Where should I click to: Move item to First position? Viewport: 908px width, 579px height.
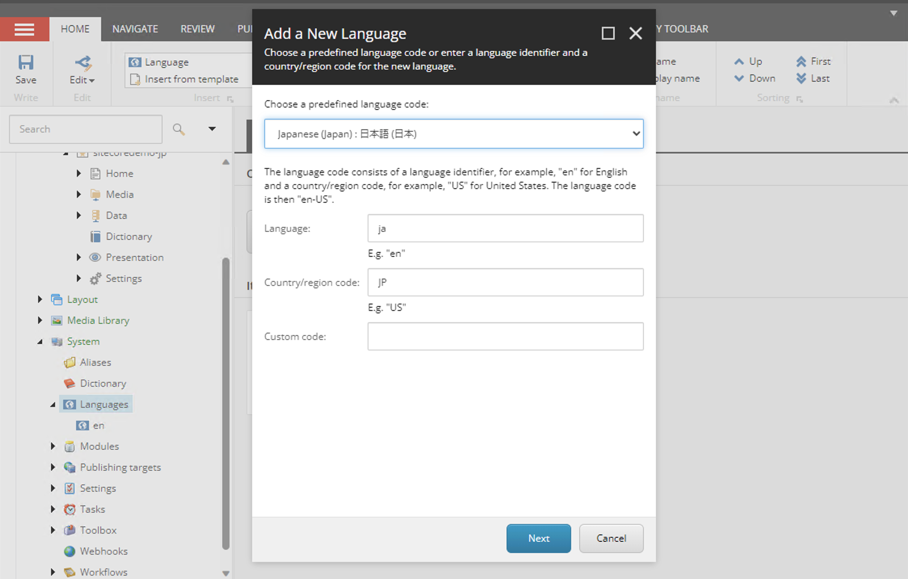813,61
